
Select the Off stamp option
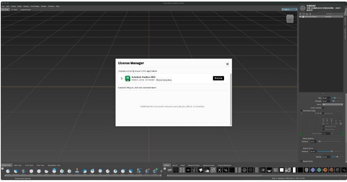170,170
